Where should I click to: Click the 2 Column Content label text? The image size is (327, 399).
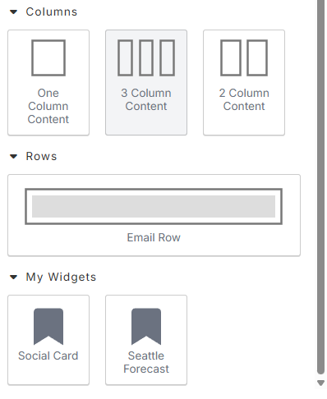click(x=244, y=99)
